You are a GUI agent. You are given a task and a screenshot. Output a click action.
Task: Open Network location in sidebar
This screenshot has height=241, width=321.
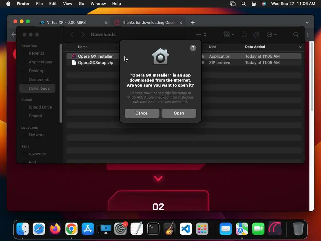coord(37,135)
